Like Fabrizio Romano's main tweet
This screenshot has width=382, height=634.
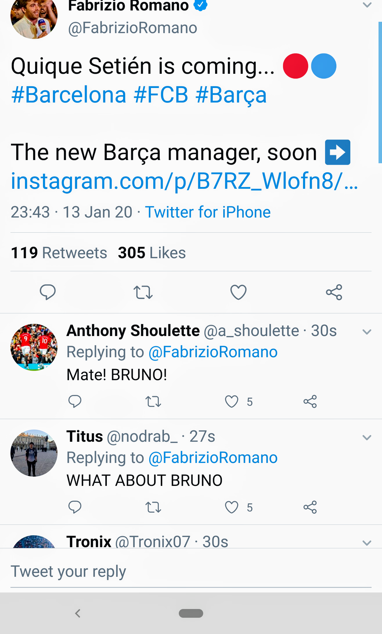(238, 292)
